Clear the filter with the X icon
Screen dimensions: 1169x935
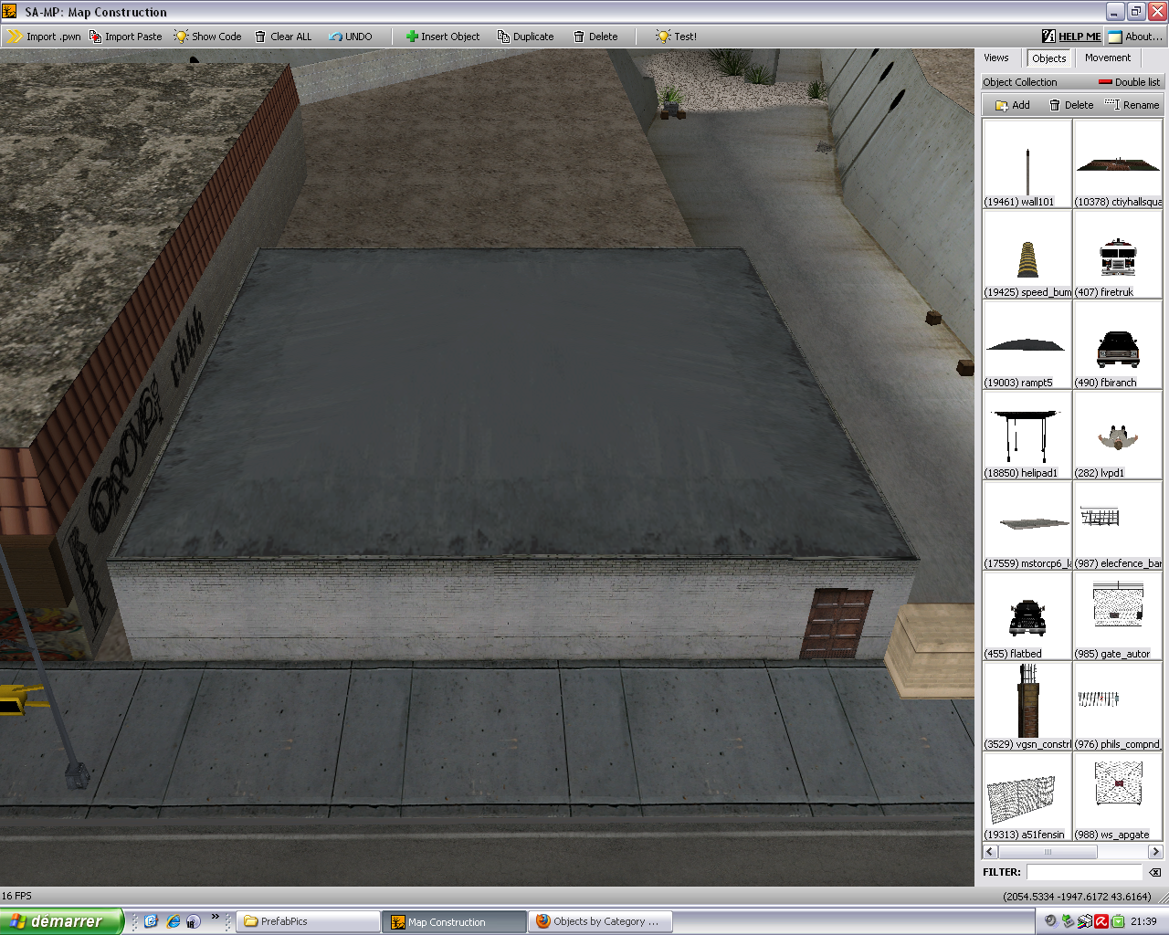tap(1154, 872)
